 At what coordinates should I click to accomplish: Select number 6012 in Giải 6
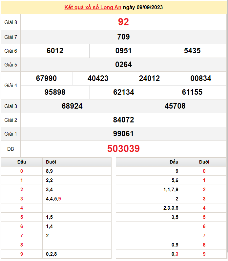(55, 51)
